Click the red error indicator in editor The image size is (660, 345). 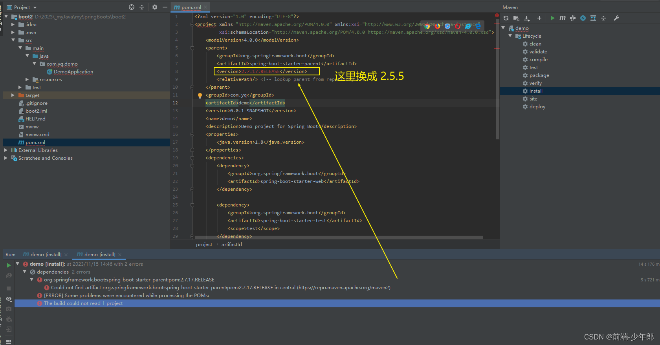497,16
